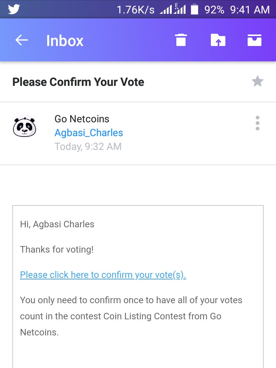276x368 pixels.
Task: Tap the Twitter notification icon in status bar
Action: (14, 9)
